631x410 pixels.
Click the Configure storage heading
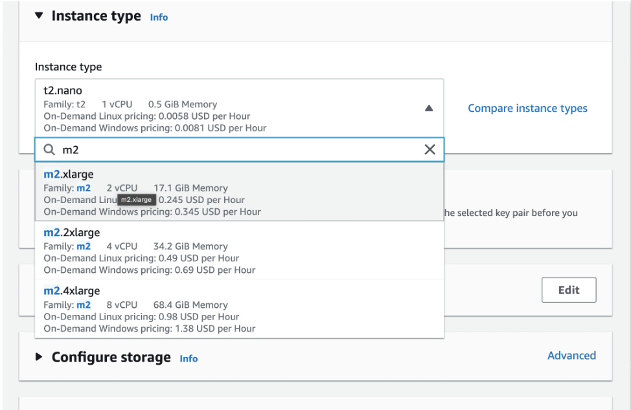point(111,357)
